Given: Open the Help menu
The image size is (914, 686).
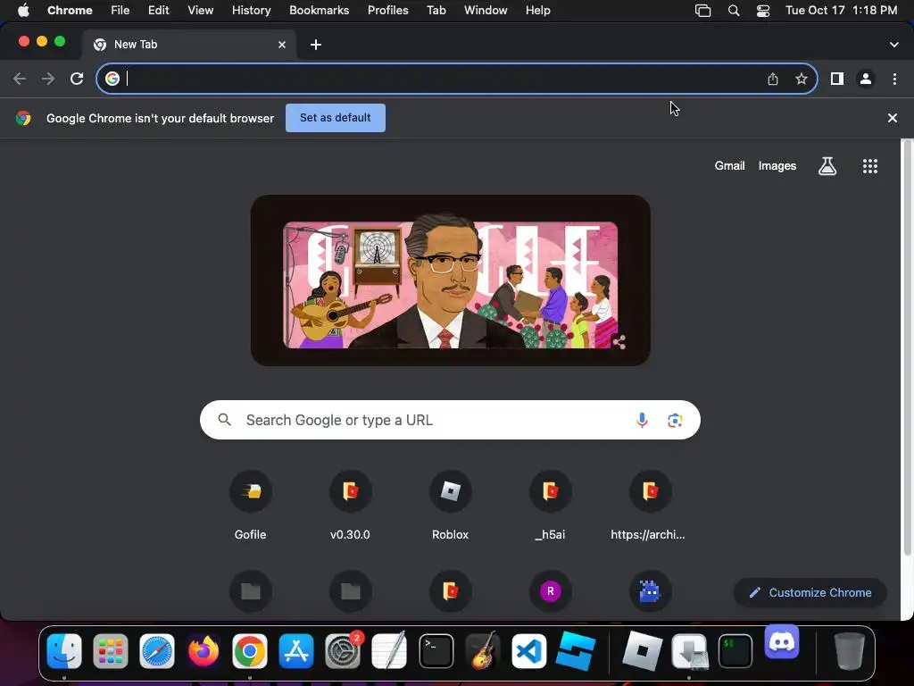Looking at the screenshot, I should [x=537, y=11].
